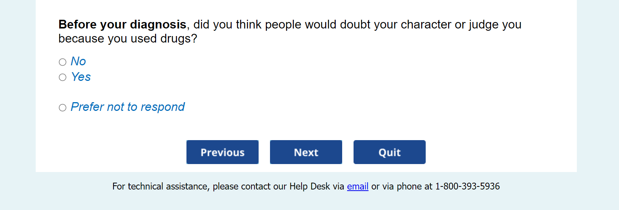
Task: Click the phrase "because you used drugs?"
Action: point(128,39)
